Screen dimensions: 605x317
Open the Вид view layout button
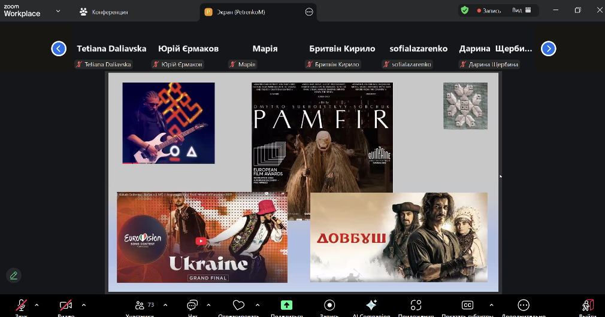(x=520, y=10)
